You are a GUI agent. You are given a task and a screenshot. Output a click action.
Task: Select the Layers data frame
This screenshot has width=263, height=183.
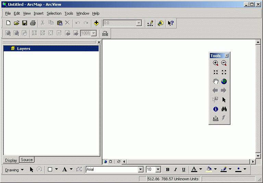point(24,49)
